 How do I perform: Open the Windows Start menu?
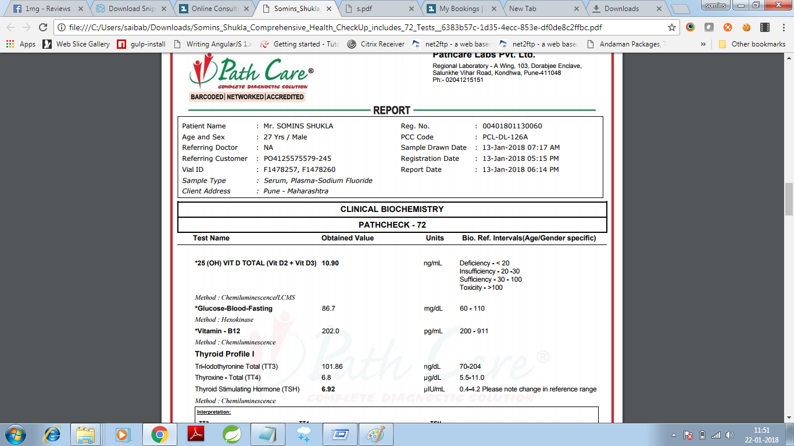16,434
